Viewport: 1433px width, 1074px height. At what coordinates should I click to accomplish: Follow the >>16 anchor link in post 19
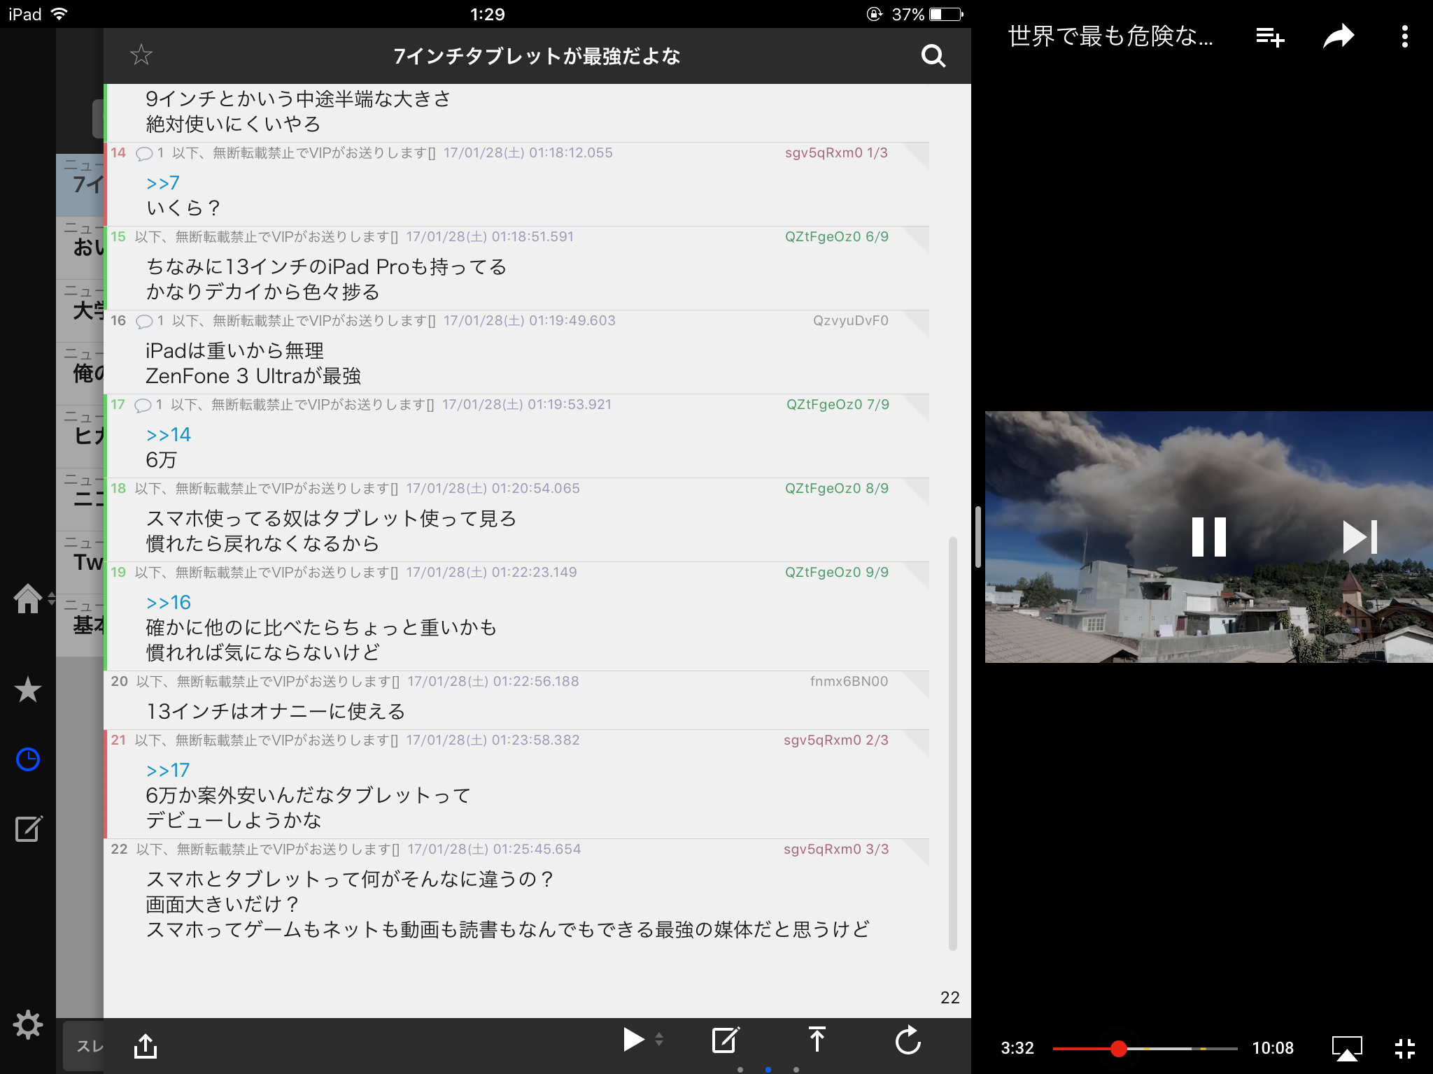pos(169,603)
